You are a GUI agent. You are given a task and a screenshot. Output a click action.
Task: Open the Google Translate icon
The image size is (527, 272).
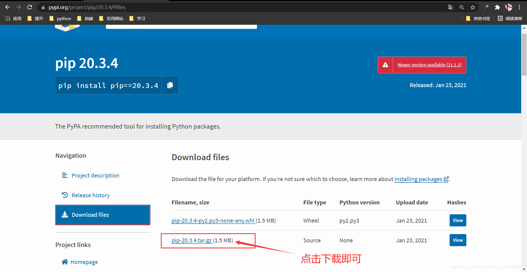[451, 7]
